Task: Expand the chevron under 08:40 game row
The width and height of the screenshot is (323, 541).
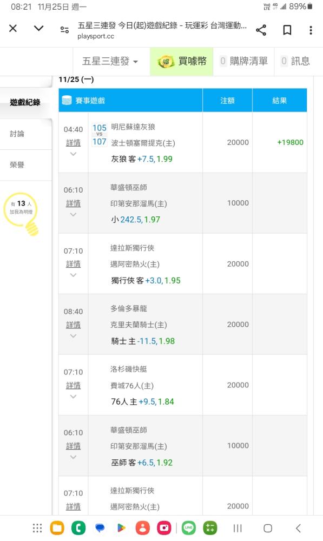Action: click(73, 336)
